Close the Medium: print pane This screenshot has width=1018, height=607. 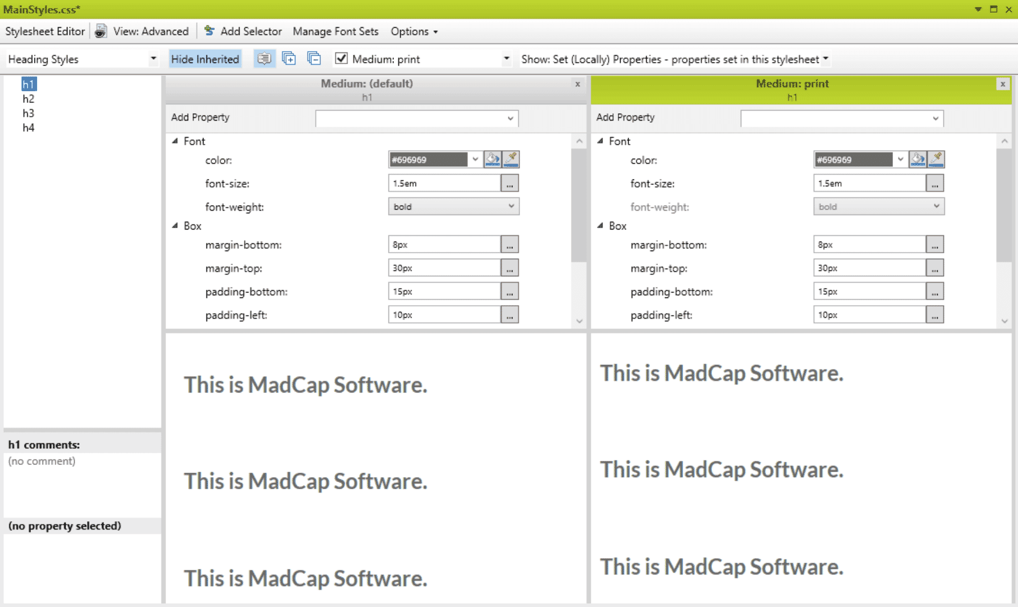click(1003, 84)
